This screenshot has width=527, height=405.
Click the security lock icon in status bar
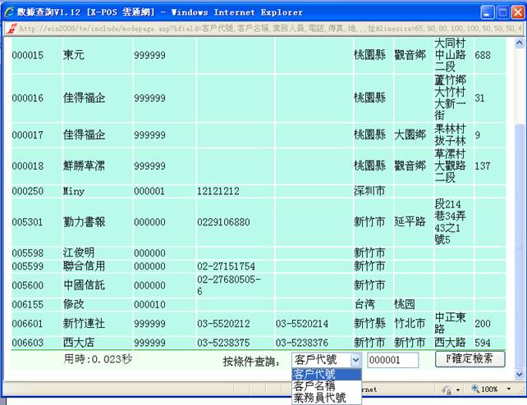pyautogui.click(x=447, y=389)
